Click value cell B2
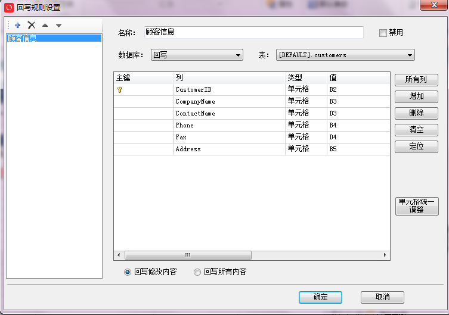Image resolution: width=449 pixels, height=315 pixels. [358, 89]
